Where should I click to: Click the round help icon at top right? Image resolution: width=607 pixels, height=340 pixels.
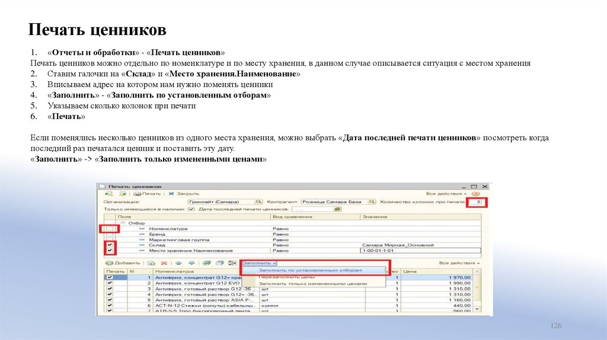[476, 194]
